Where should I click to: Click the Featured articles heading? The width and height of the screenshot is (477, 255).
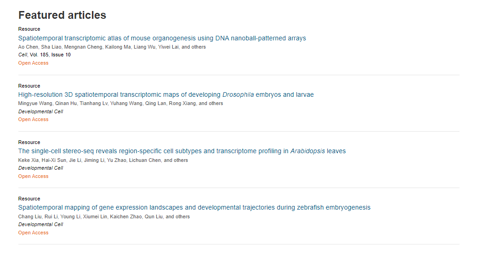point(62,15)
